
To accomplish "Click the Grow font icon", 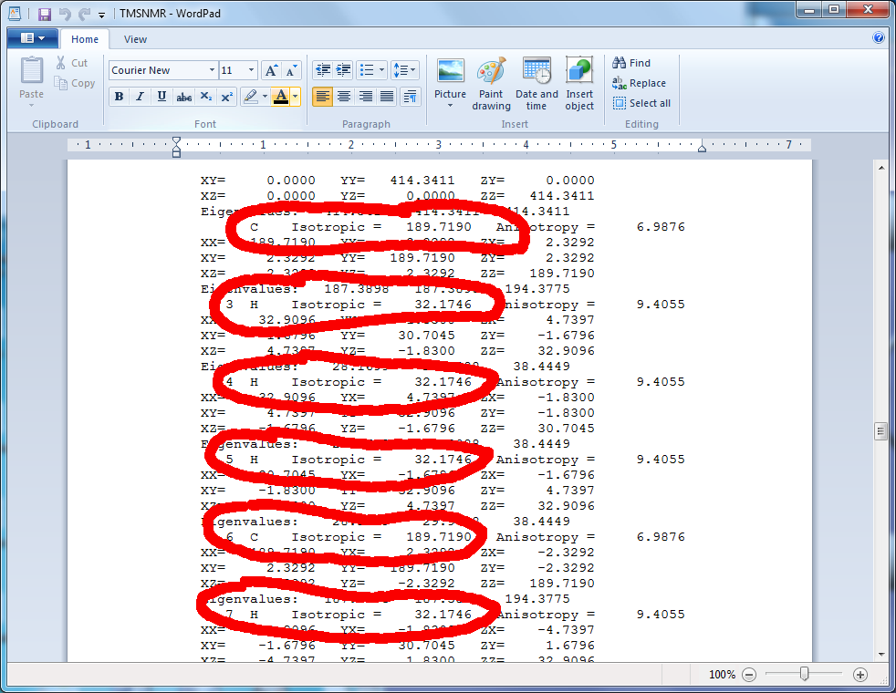I will [x=271, y=70].
